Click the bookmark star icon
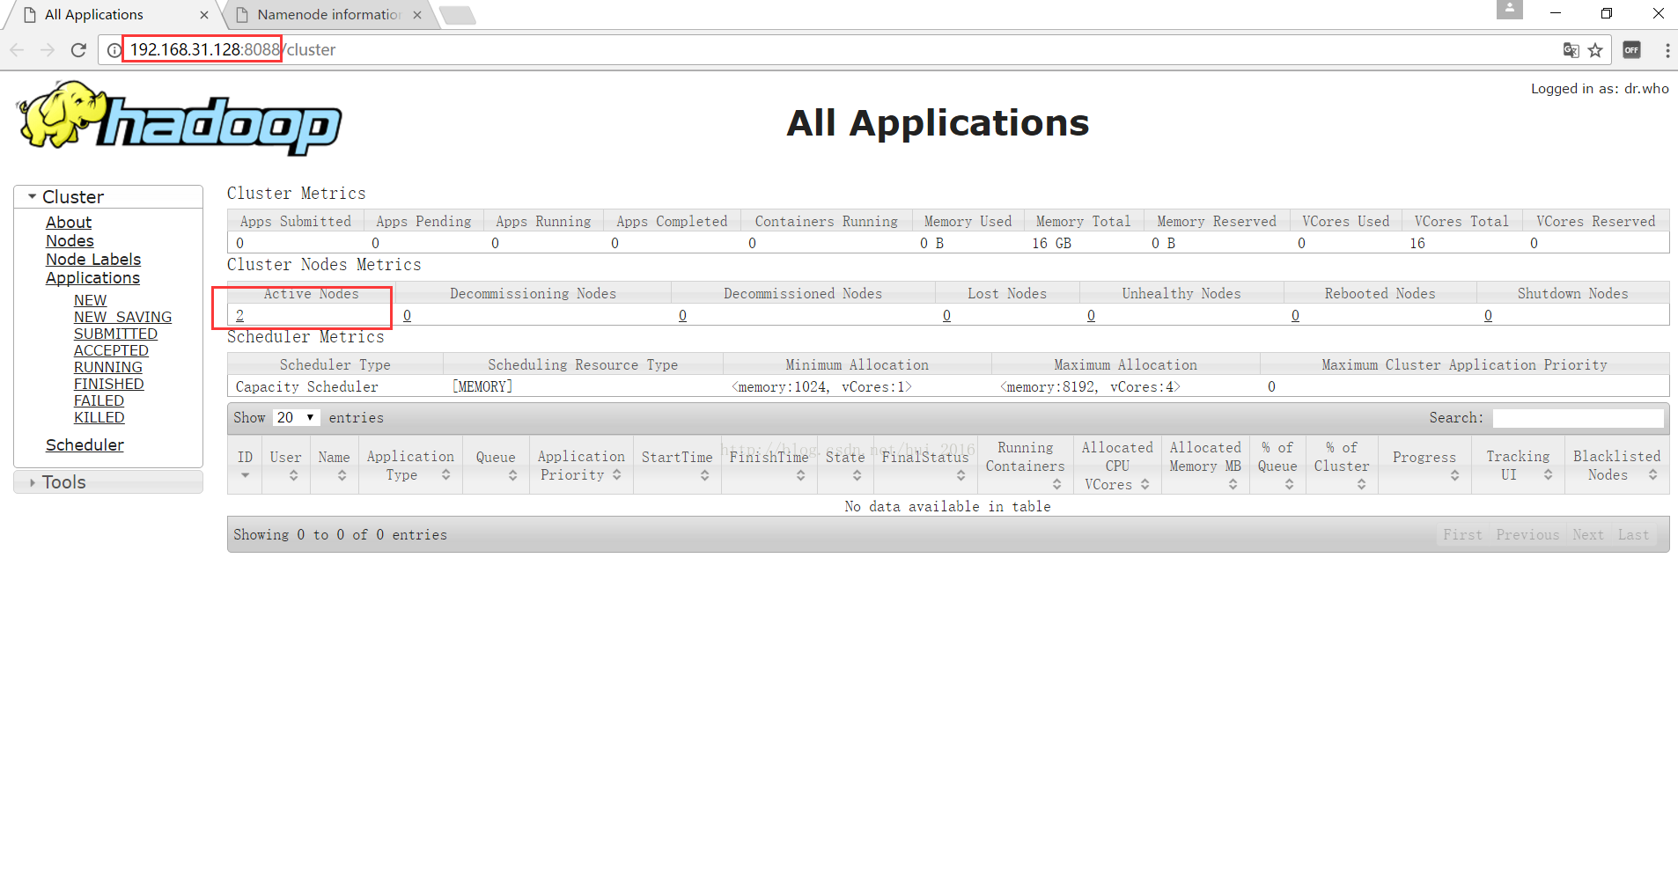Image resolution: width=1678 pixels, height=881 pixels. 1595,50
